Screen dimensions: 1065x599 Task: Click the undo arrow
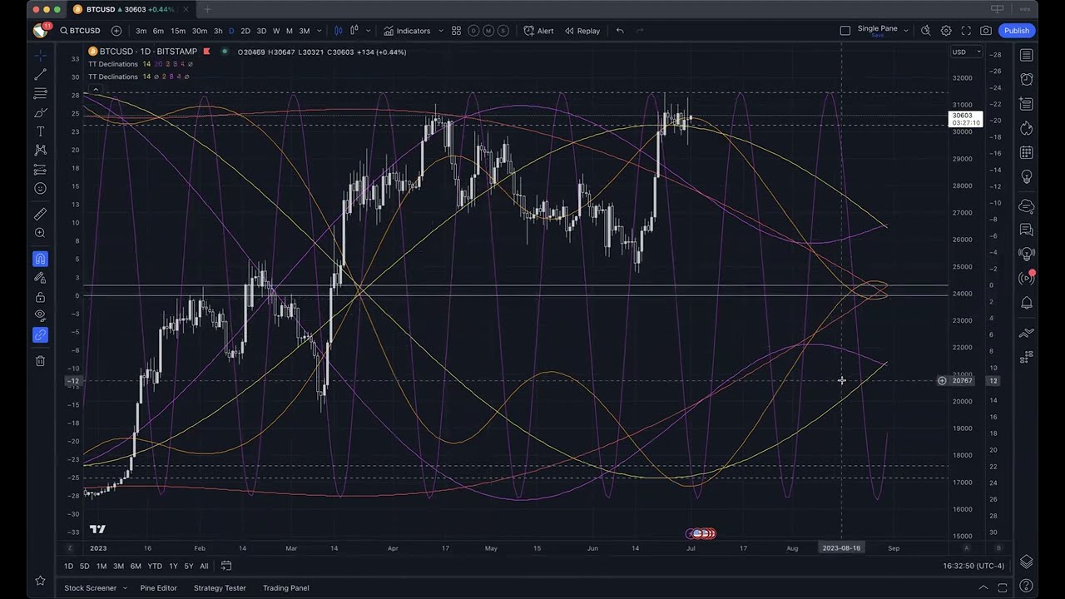point(620,31)
